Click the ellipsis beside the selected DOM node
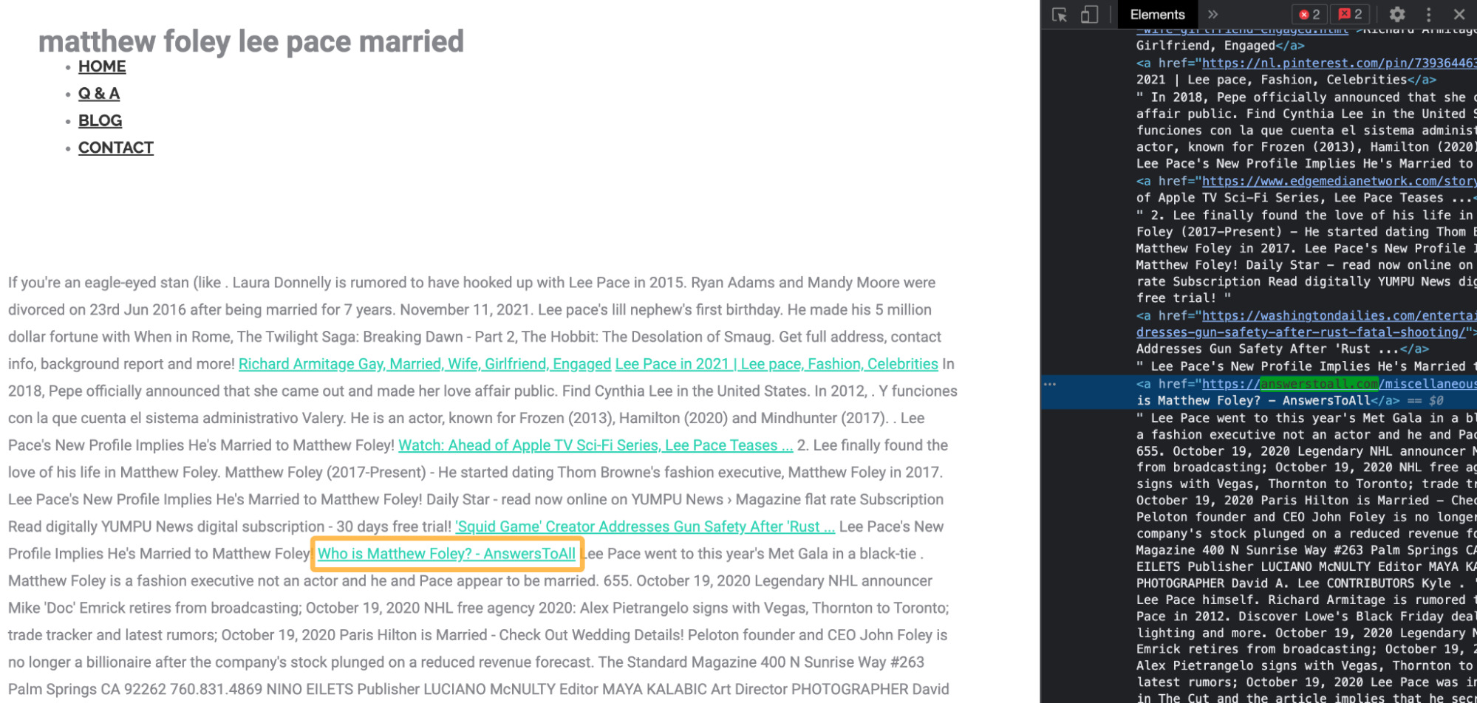 (x=1050, y=384)
